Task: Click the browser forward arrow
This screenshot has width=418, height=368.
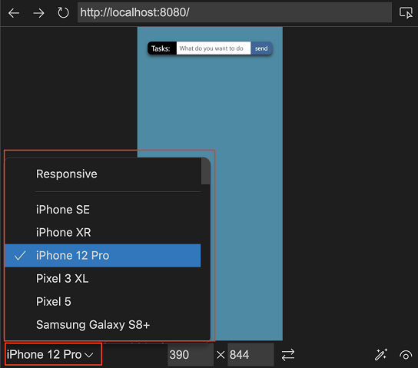Action: pyautogui.click(x=38, y=13)
